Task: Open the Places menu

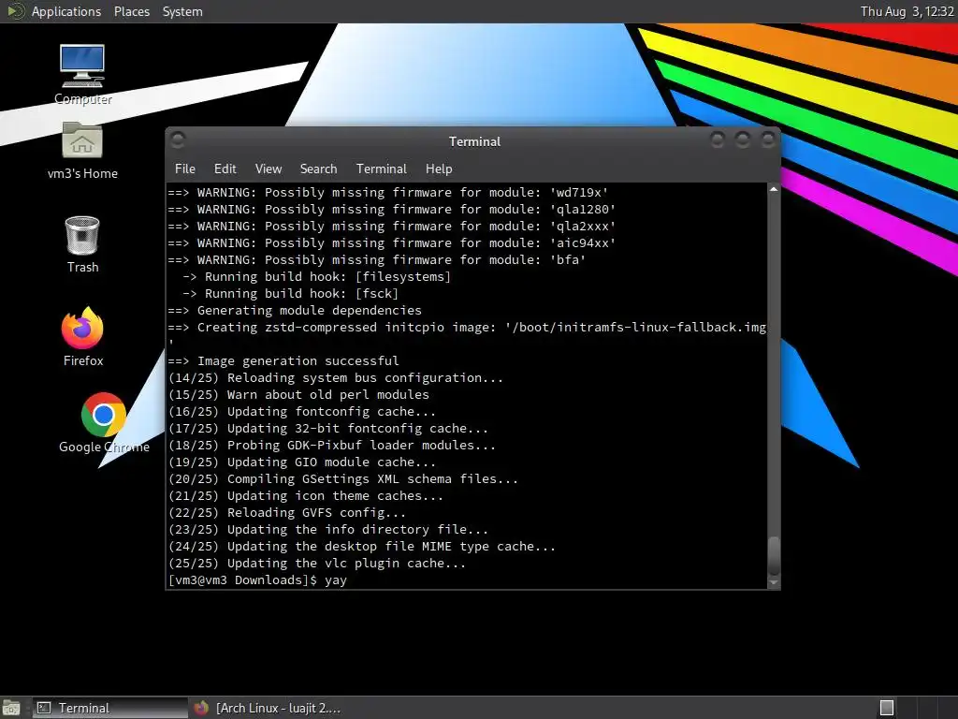Action: tap(131, 11)
